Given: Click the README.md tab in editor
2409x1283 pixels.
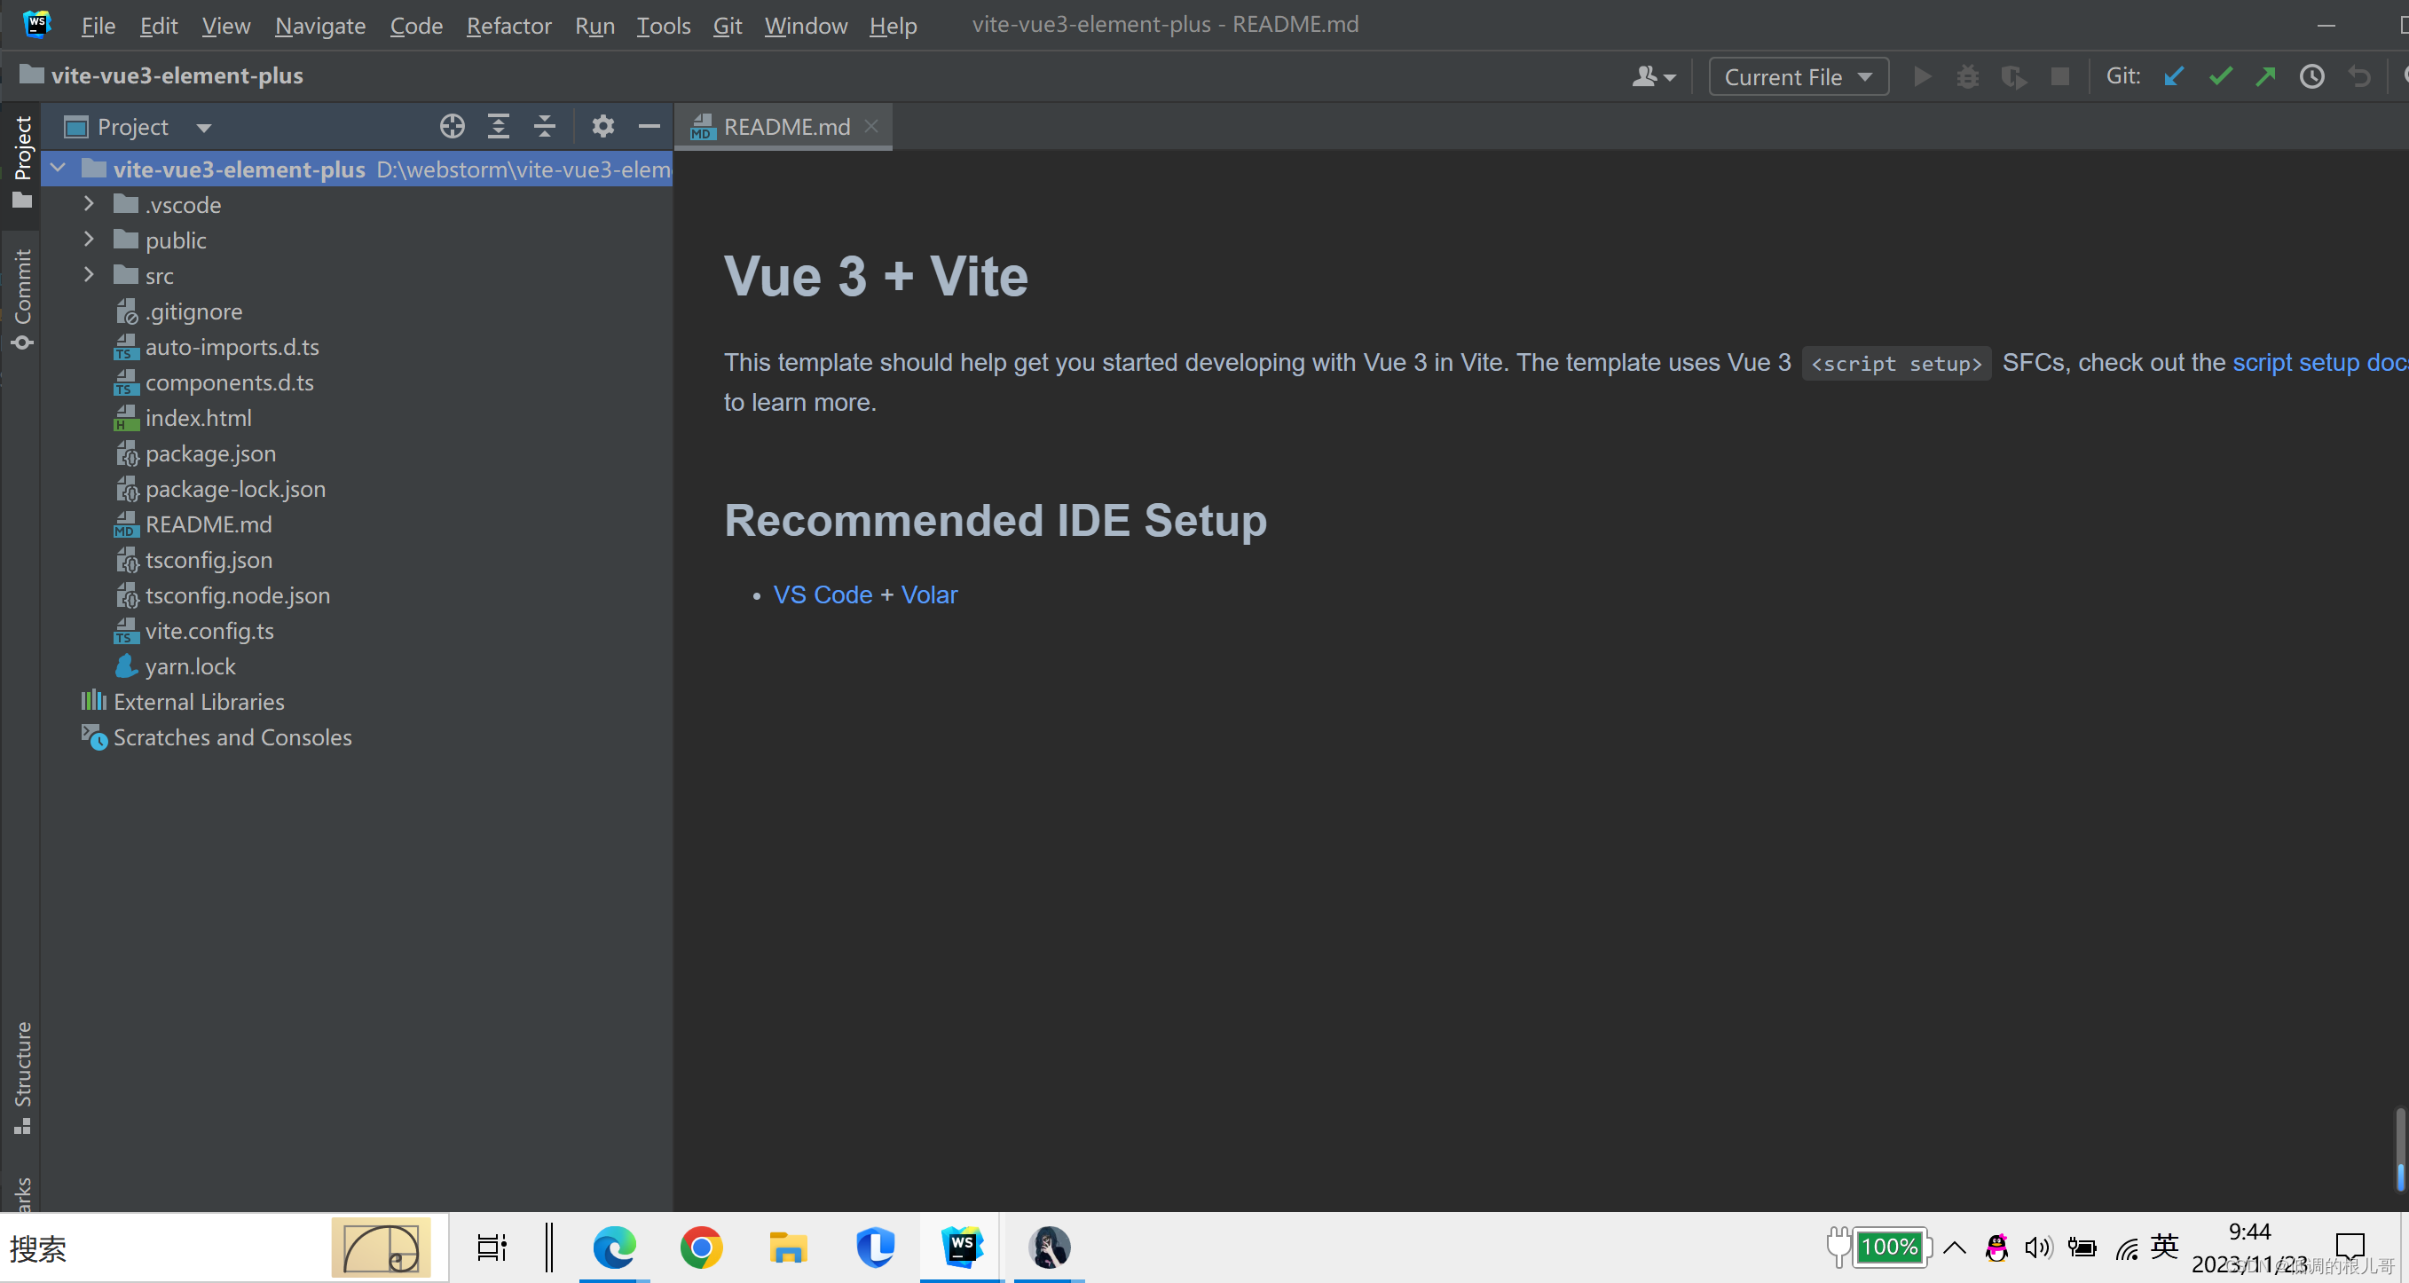Looking at the screenshot, I should click(x=785, y=126).
